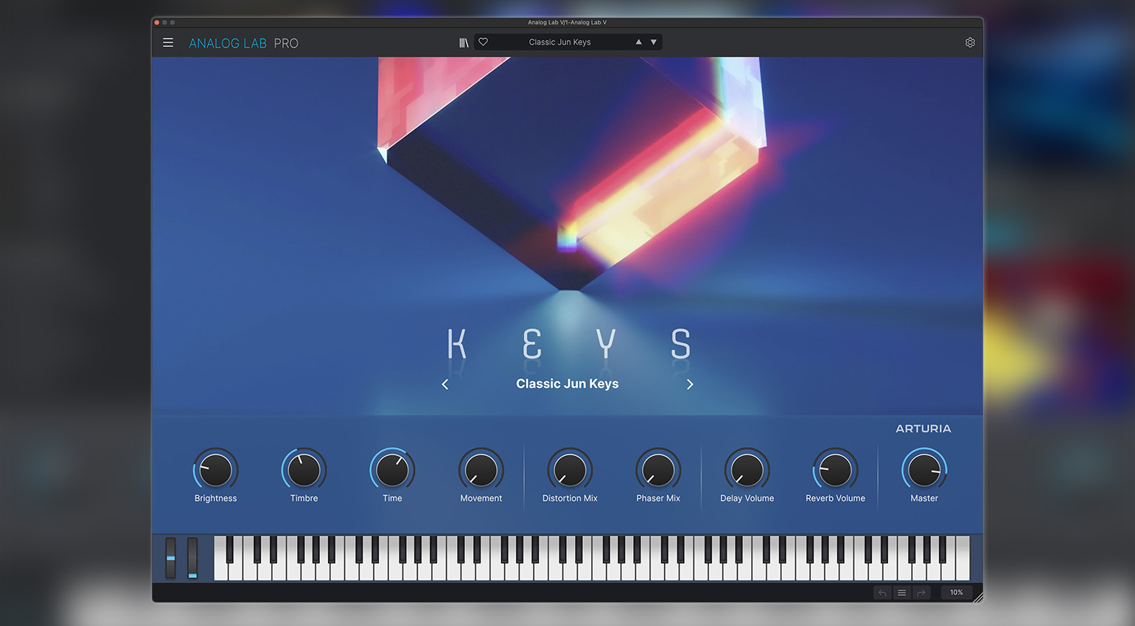The image size is (1135, 626).
Task: Click the Brightness knob
Action: (x=216, y=470)
